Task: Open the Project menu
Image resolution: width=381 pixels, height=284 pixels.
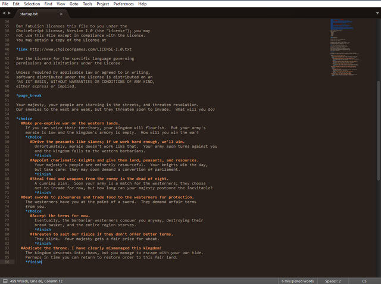Action: click(x=103, y=4)
